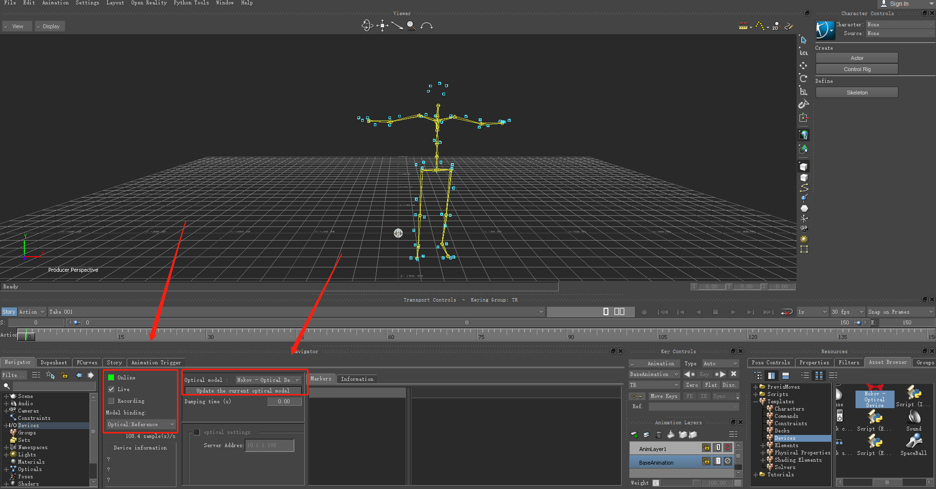Click the Control Rig button
This screenshot has height=489, width=936.
pos(857,69)
